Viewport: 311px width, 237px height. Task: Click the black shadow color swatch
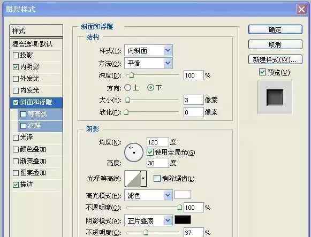pos(183,220)
